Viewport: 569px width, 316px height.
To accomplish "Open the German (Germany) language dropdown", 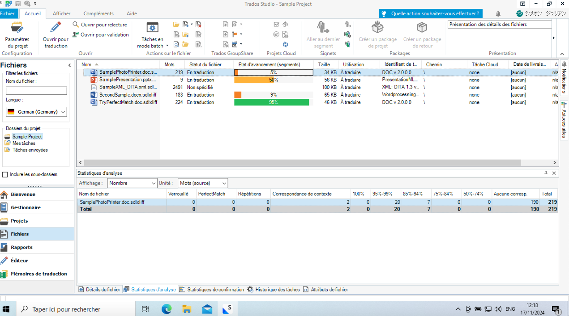I will (64, 112).
